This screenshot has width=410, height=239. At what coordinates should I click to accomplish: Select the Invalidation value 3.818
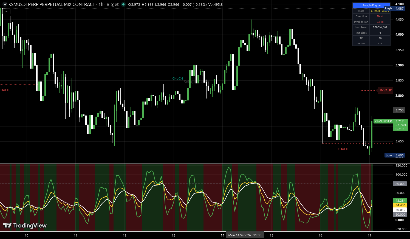point(380,22)
